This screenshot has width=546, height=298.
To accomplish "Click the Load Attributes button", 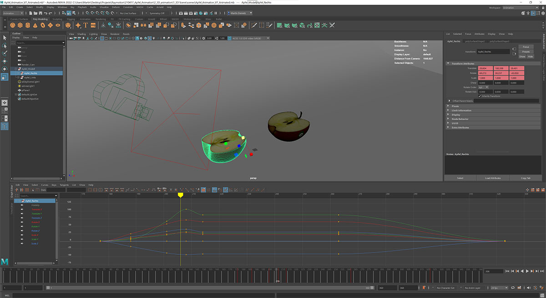I will point(493,178).
